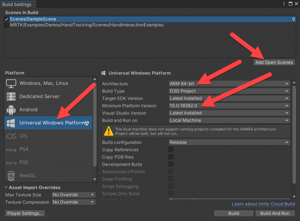
Task: Select the iOS platform
Action: 48,136
